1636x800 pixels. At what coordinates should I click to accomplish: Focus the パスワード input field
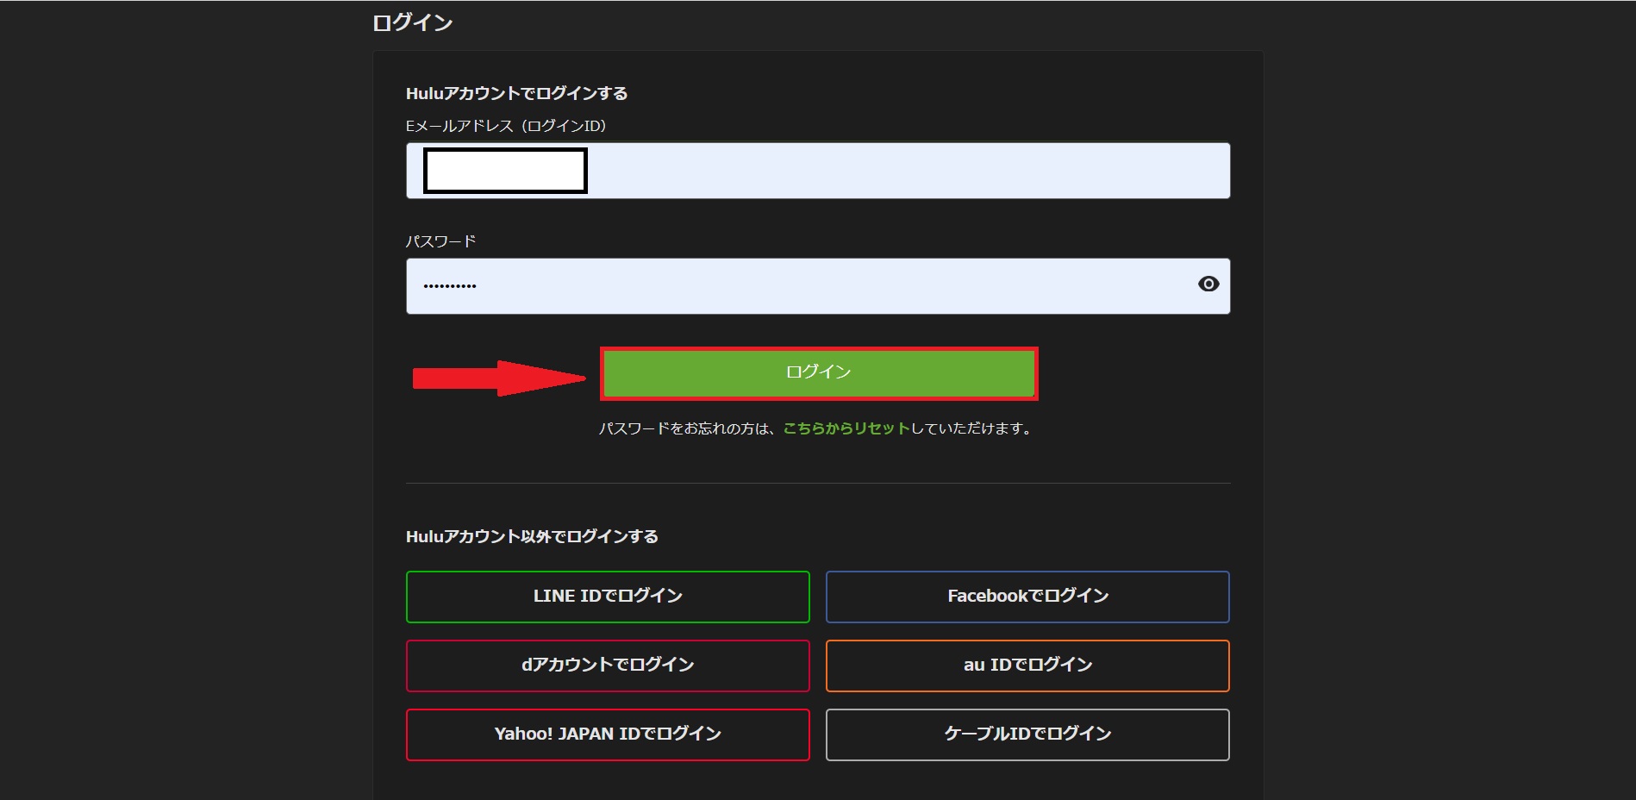(818, 286)
